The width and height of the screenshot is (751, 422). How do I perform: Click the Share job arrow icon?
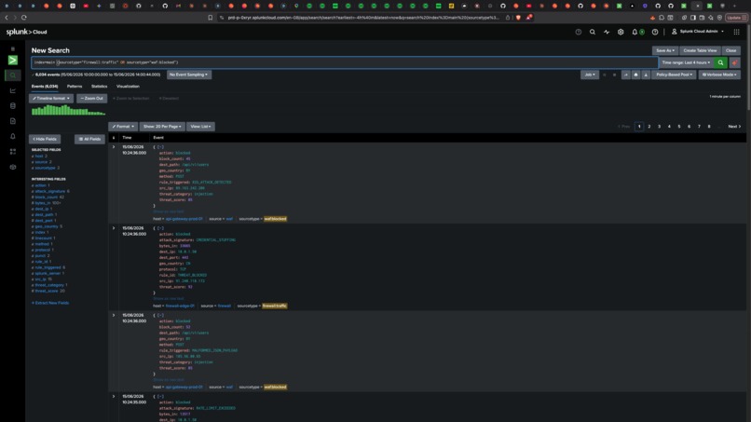click(x=625, y=75)
